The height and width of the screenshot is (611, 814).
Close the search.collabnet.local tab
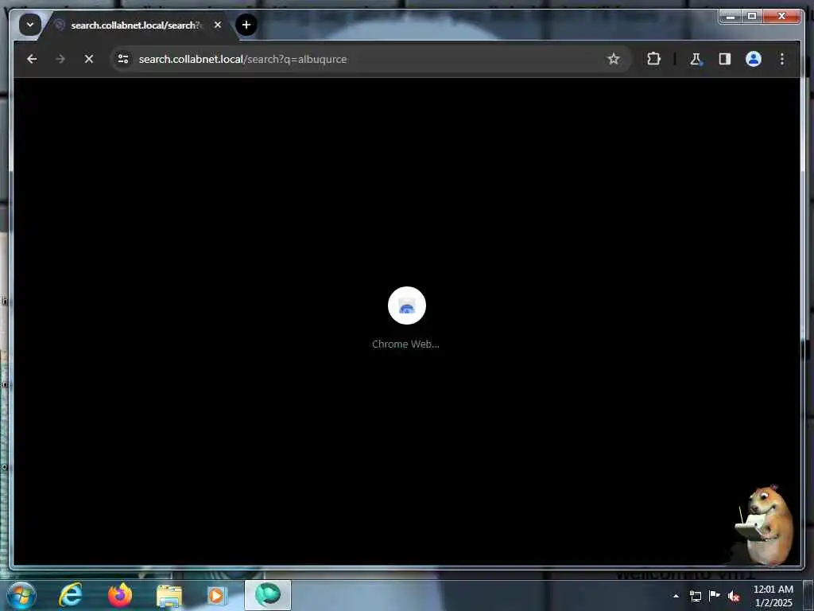click(218, 25)
